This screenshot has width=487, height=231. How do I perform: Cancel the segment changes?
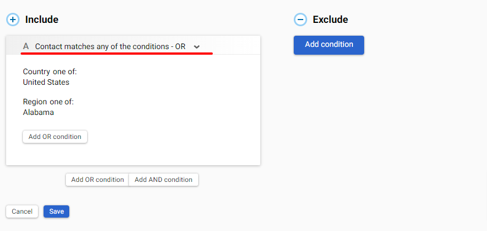coord(22,211)
